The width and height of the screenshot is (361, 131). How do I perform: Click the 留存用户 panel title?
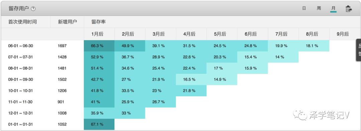(x=19, y=9)
